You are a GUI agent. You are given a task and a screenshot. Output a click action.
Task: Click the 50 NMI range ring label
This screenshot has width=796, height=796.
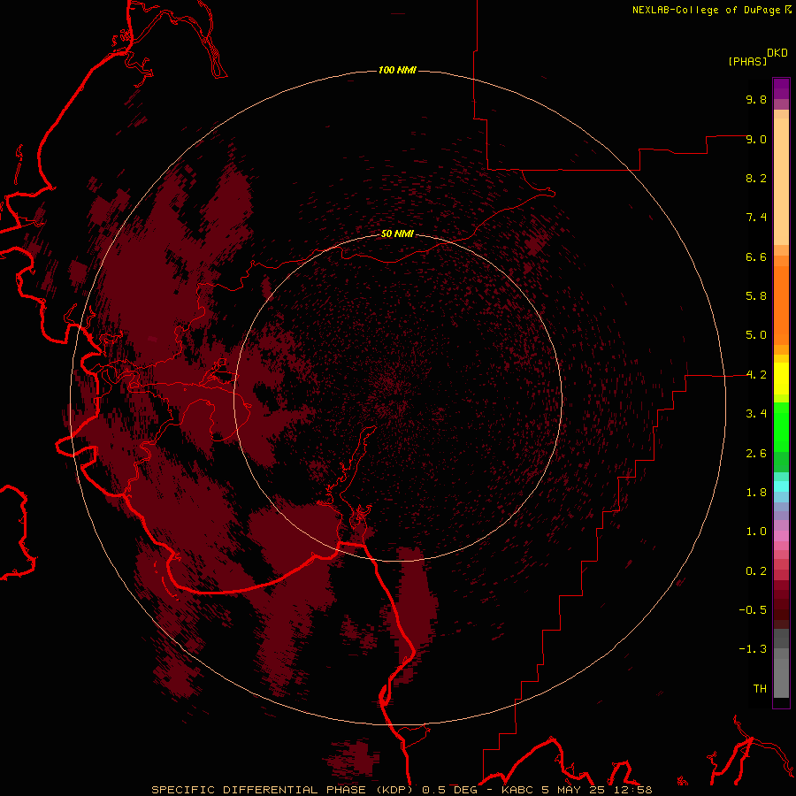(397, 233)
